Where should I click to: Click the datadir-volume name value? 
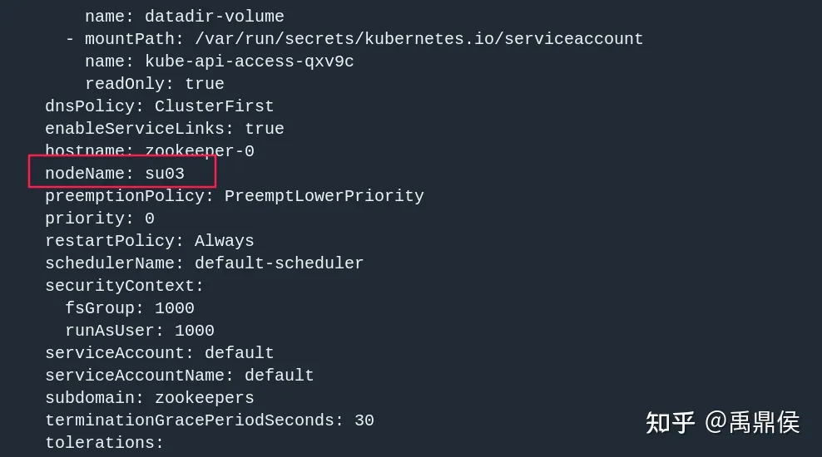tap(215, 17)
